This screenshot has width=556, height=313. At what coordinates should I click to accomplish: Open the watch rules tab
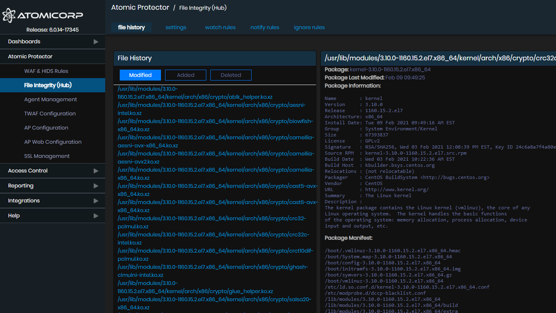(x=220, y=27)
